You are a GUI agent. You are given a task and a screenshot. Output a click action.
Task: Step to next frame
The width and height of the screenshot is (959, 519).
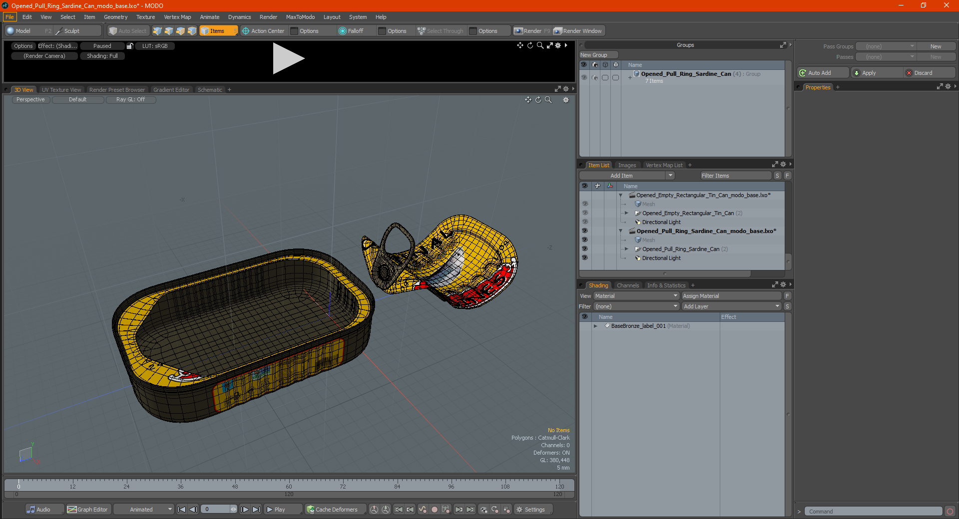click(x=244, y=510)
